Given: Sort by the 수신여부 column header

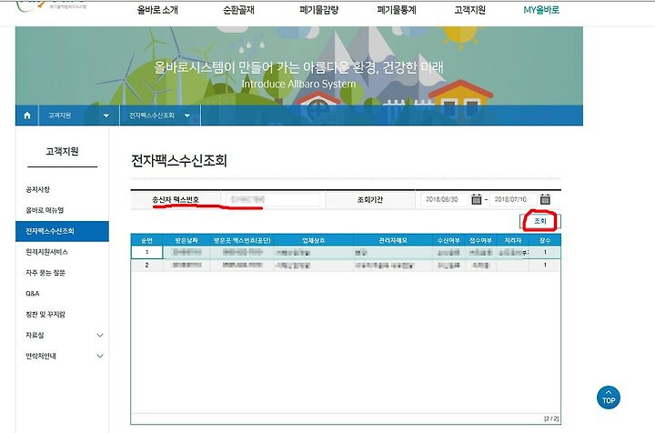Looking at the screenshot, I should coord(448,240).
